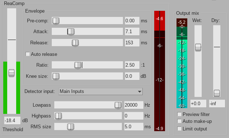Click the Ratio value field 2.50

[132, 65]
